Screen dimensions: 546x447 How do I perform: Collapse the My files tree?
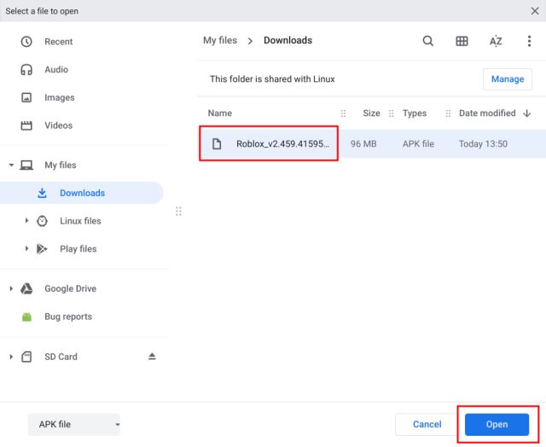tap(11, 165)
